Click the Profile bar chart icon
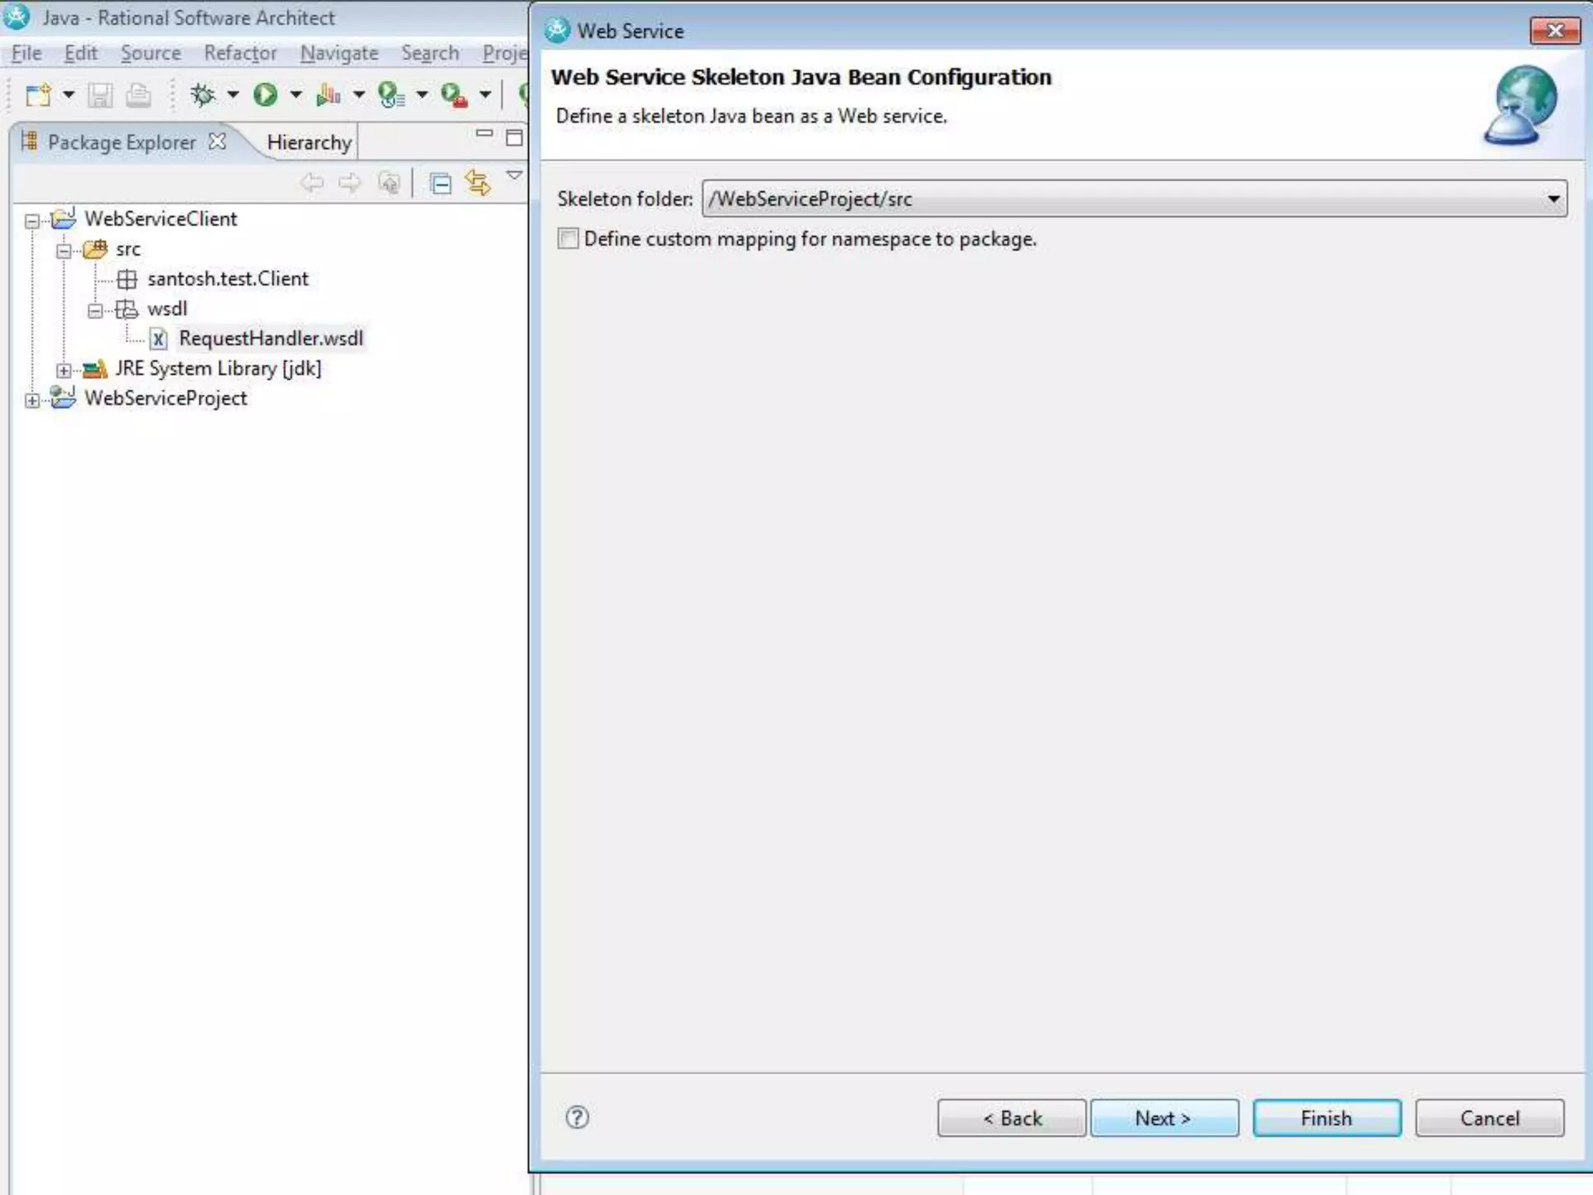This screenshot has height=1195, width=1593. (x=328, y=95)
